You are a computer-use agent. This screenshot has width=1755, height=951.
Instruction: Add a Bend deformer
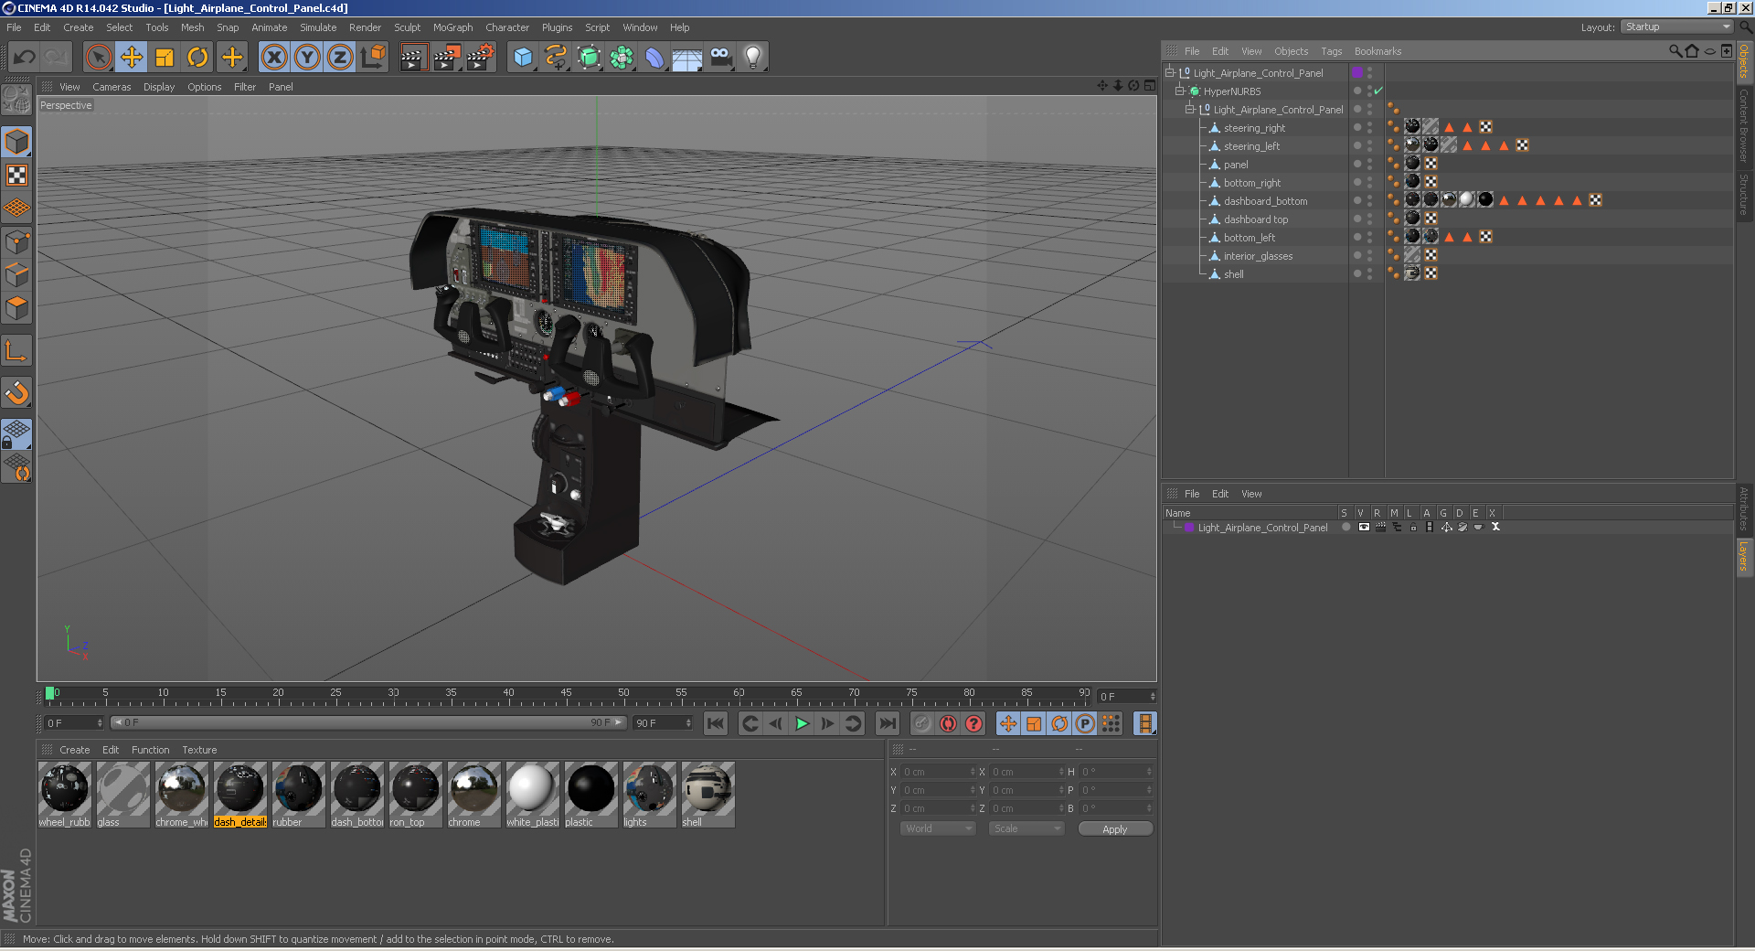pyautogui.click(x=654, y=58)
